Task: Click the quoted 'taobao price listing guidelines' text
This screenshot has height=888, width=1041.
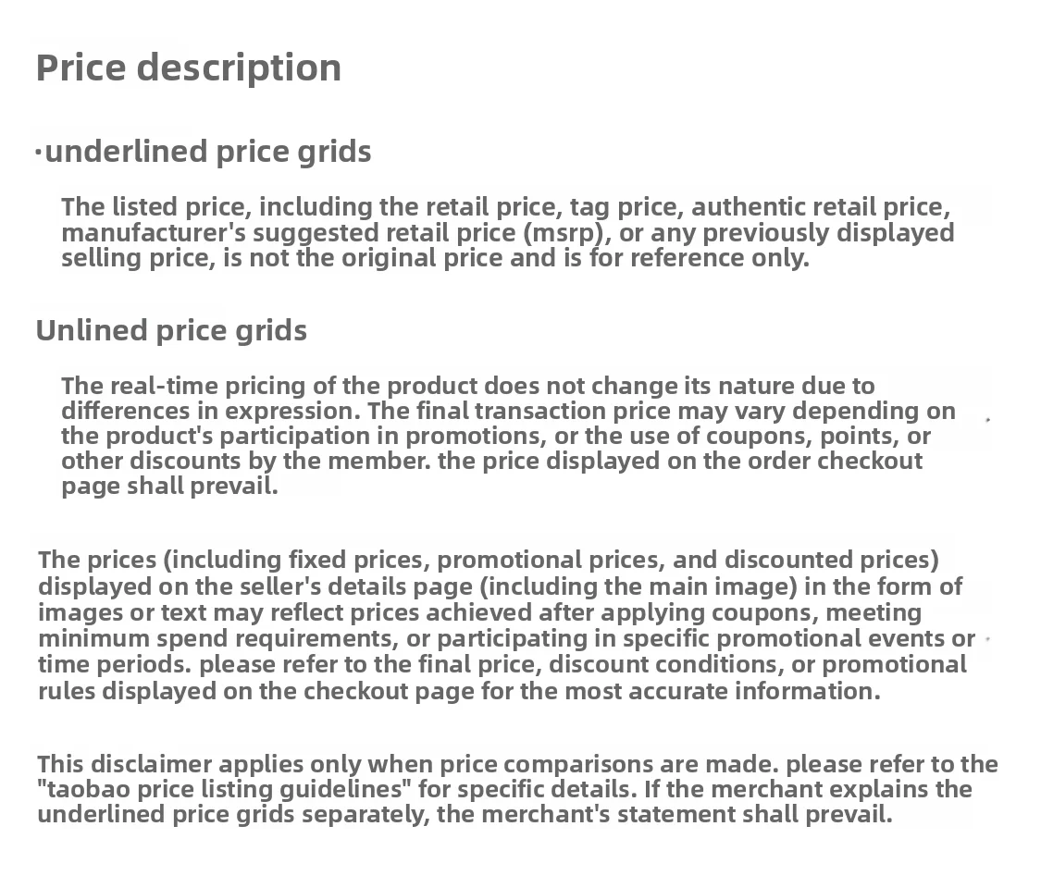Action: coord(225,790)
